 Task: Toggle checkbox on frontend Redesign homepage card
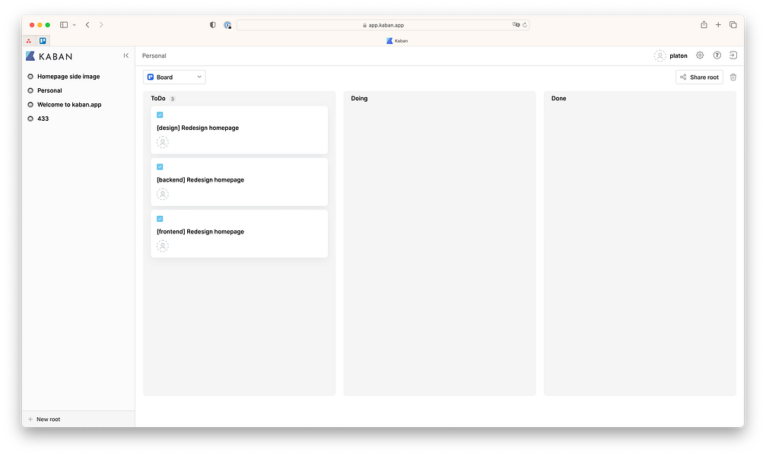click(x=160, y=219)
